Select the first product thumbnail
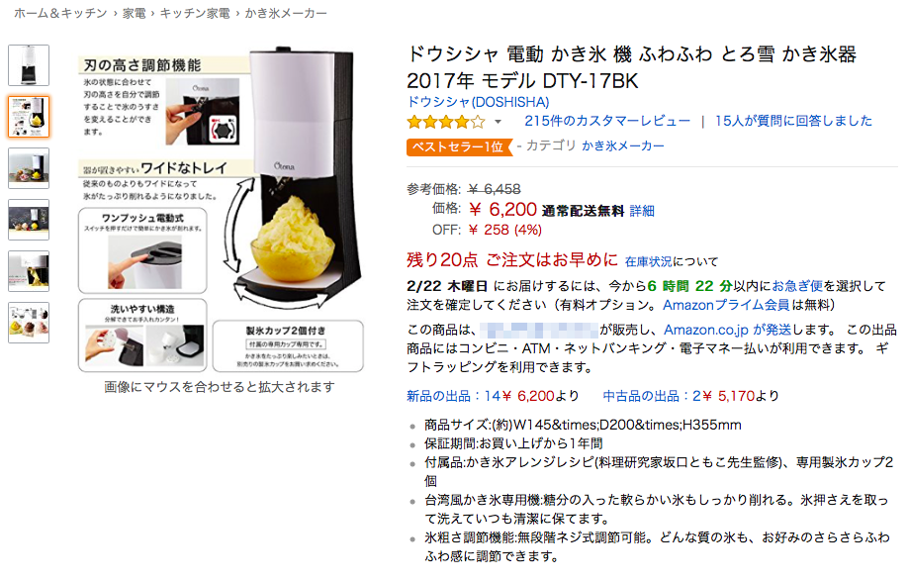Screen dimensions: 909x581 29,65
